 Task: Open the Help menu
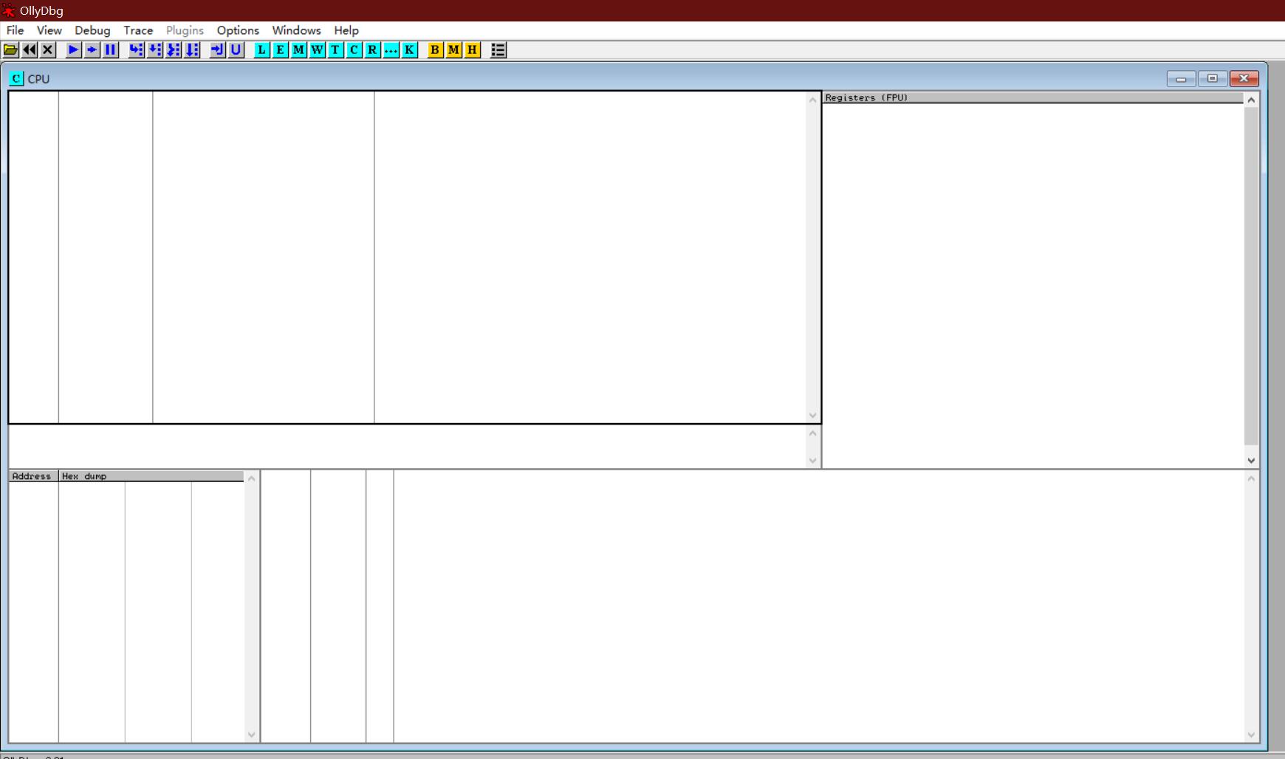[346, 30]
